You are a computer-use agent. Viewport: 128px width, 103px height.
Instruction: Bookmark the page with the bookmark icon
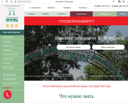coord(114,2)
